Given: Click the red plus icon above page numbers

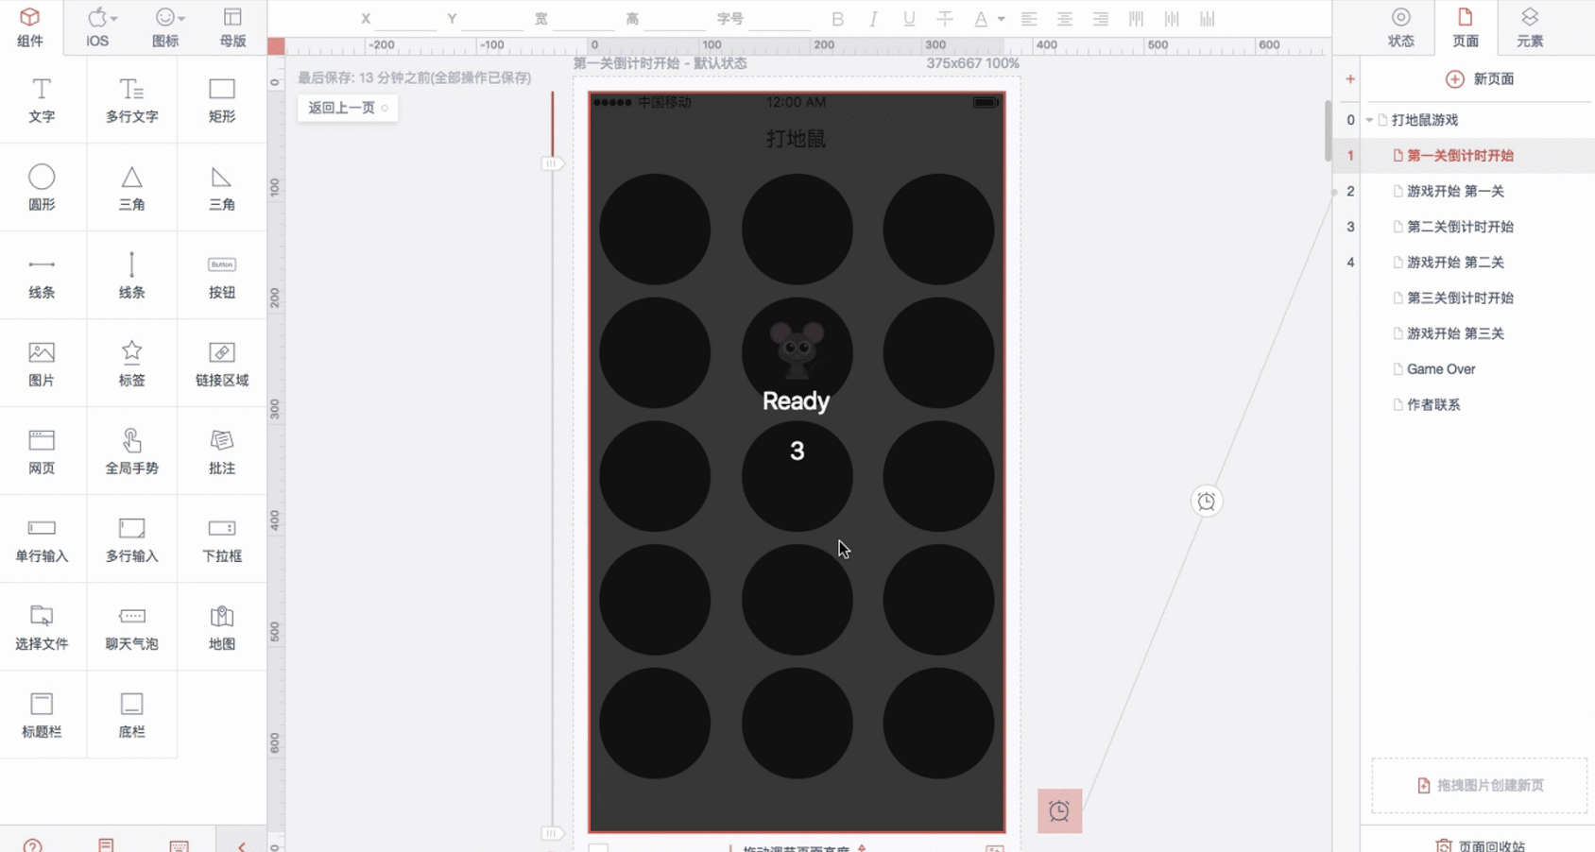Looking at the screenshot, I should [1350, 79].
